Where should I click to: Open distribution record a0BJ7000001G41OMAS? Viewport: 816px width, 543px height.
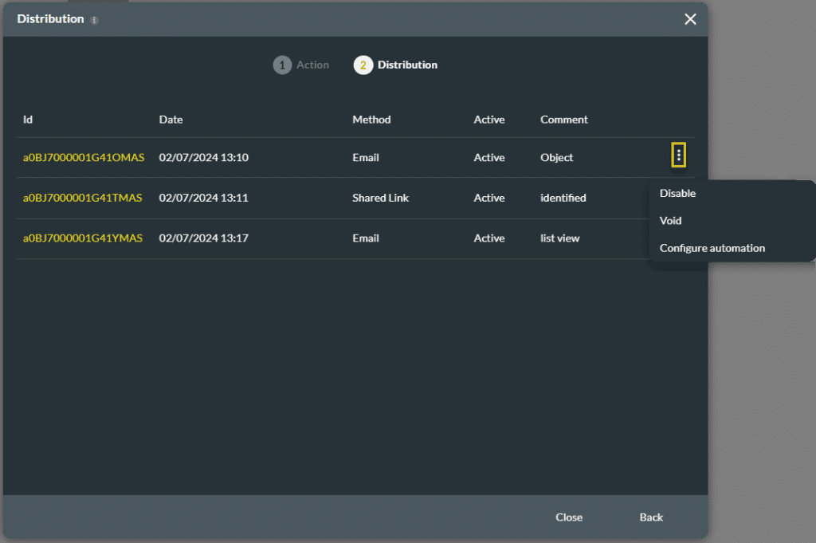(83, 158)
